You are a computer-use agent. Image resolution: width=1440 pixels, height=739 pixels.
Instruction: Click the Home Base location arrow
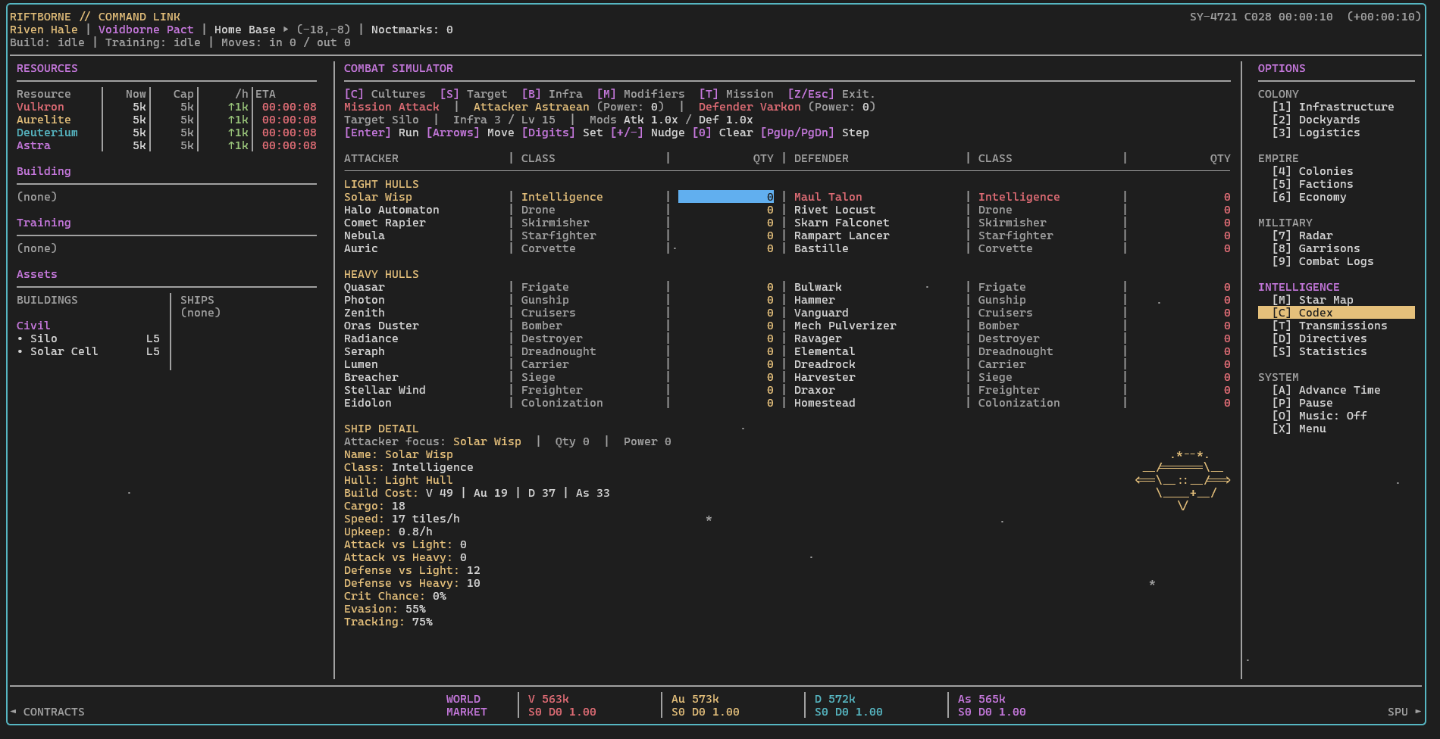[286, 30]
